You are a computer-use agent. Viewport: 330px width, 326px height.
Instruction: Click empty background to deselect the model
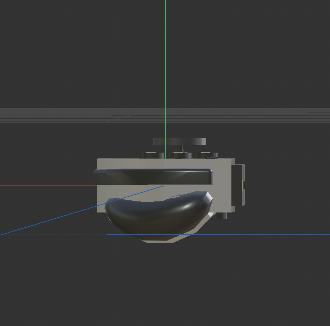[52, 52]
